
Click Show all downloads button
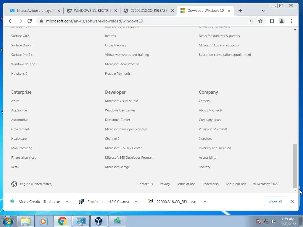point(275,201)
